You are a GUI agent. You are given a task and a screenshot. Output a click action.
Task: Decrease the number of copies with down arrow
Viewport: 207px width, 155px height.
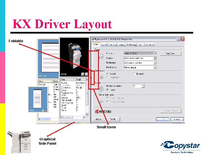[x=143, y=87]
